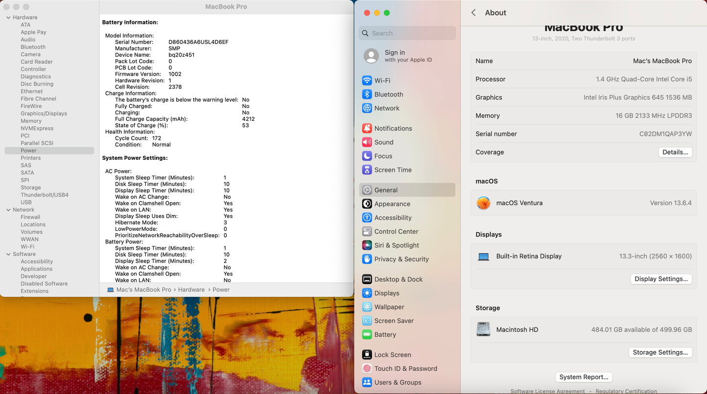Open Coverage Details button
Screen dimensions: 707x394
[675, 152]
